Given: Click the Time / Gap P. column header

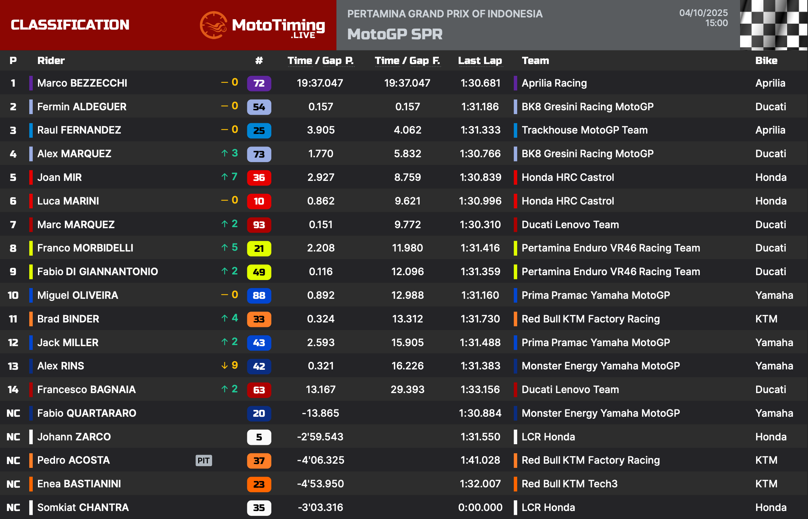Looking at the screenshot, I should [x=320, y=61].
